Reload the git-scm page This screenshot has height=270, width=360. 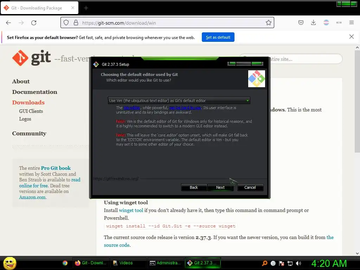click(34, 23)
